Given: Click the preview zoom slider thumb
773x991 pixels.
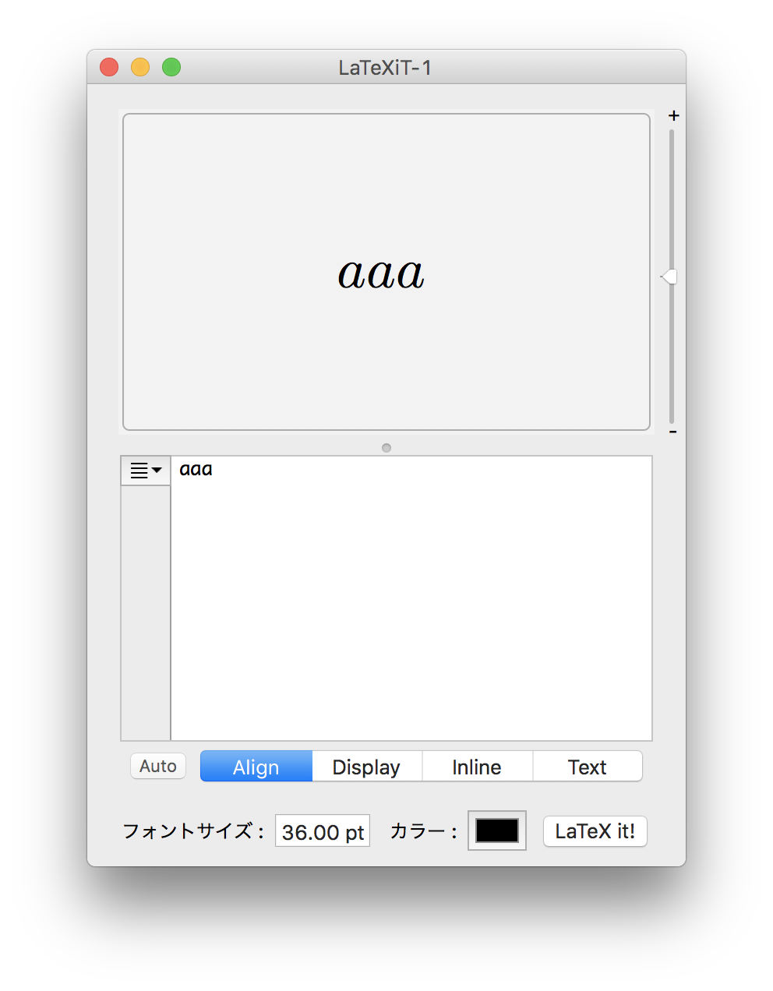Looking at the screenshot, I should coord(669,277).
